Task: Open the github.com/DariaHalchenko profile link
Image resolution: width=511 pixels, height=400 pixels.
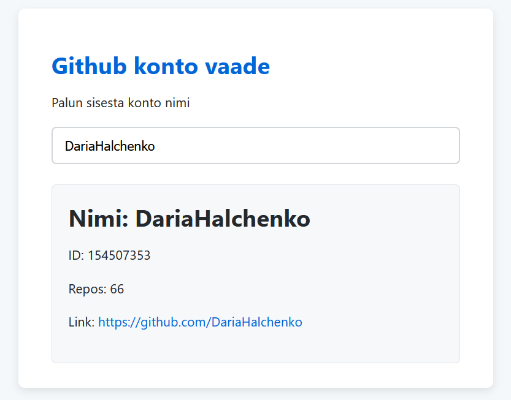Action: [200, 322]
